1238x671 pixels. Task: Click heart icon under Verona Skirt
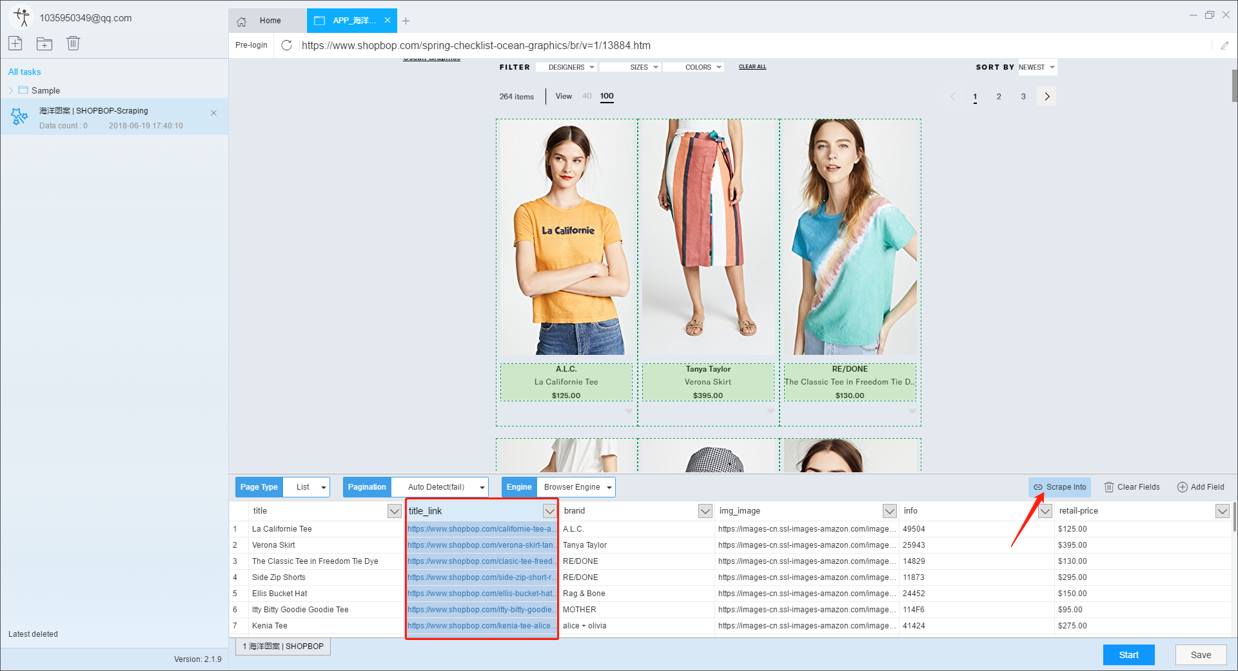(x=771, y=411)
